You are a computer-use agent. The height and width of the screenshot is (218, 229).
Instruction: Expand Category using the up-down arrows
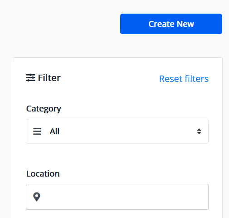click(x=199, y=132)
